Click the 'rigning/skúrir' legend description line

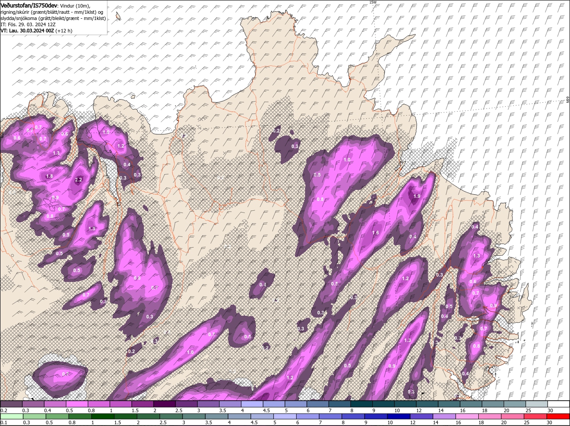click(53, 12)
